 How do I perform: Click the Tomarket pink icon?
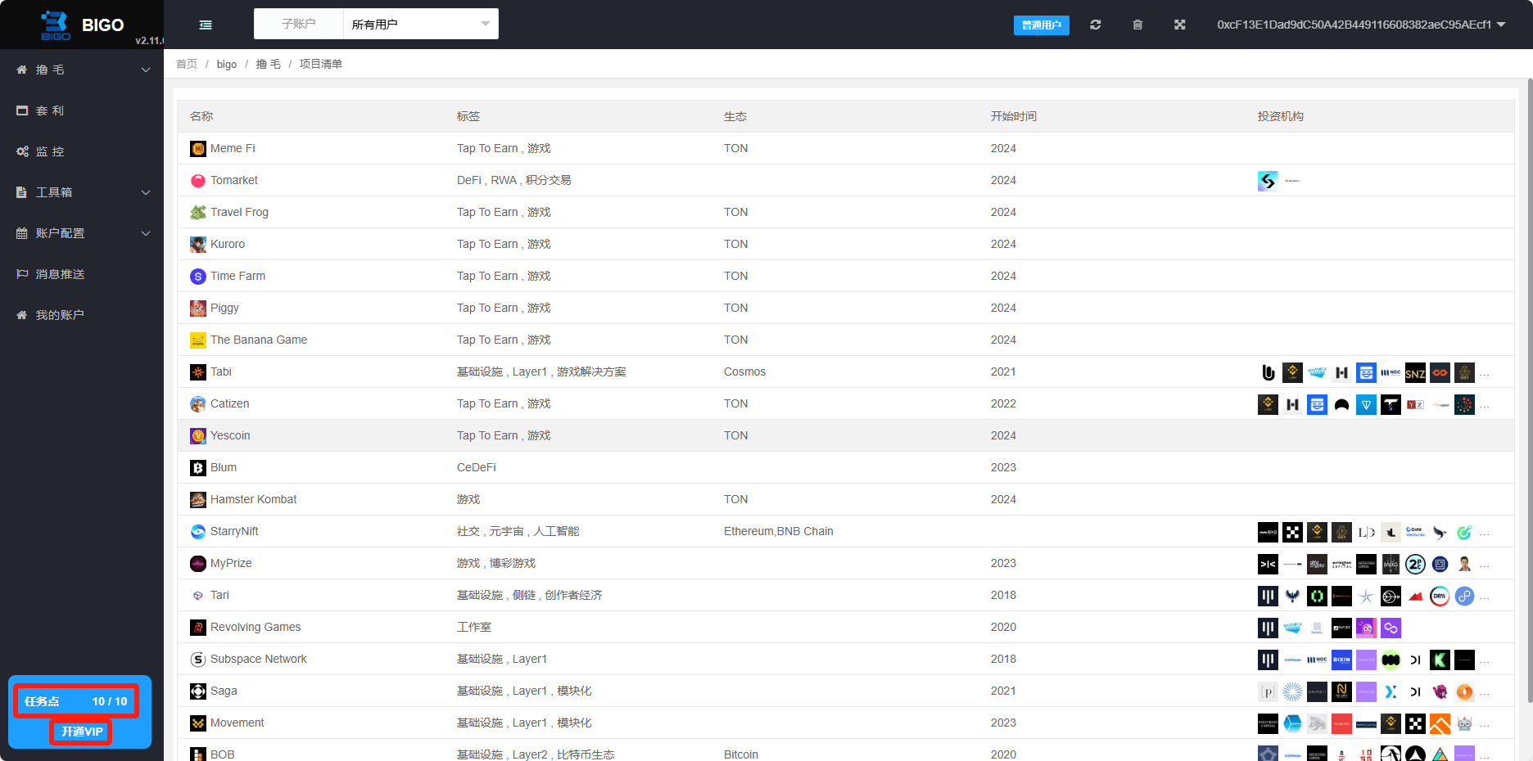pyautogui.click(x=198, y=181)
